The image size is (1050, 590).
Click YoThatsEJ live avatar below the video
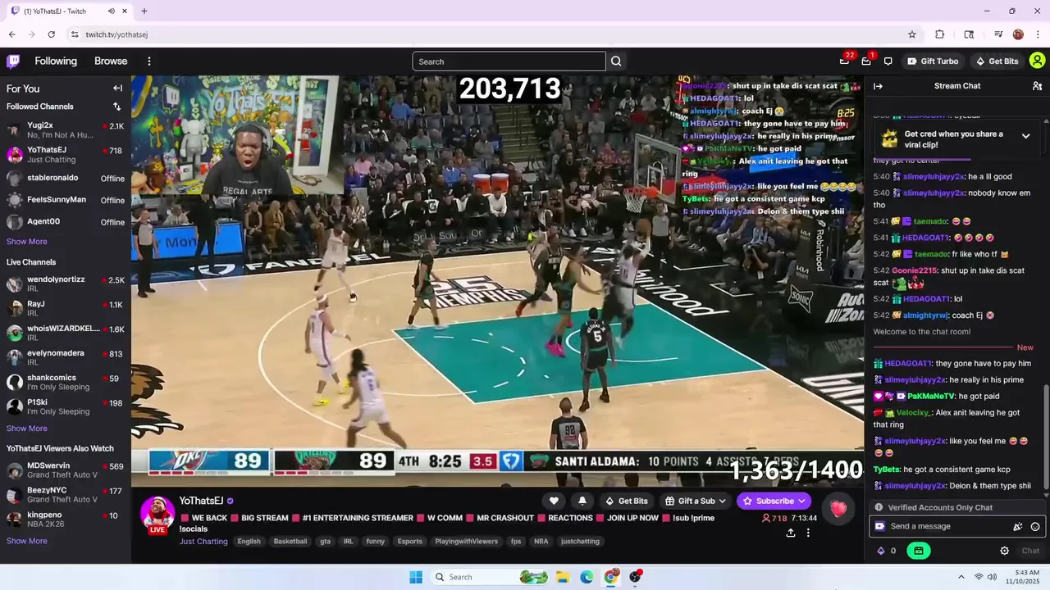(x=157, y=514)
